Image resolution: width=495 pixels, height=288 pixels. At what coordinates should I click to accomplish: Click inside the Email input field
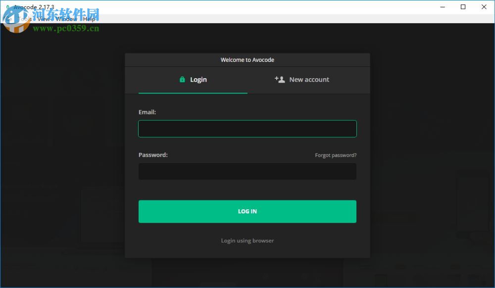coord(247,128)
